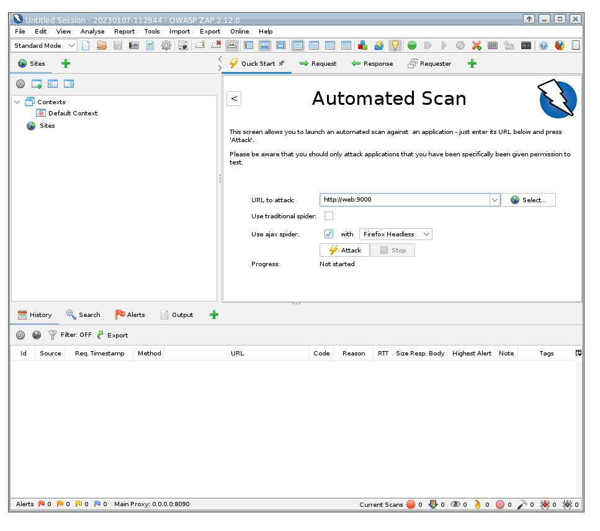
Task: Click inside the URL to attack field
Action: [406, 199]
